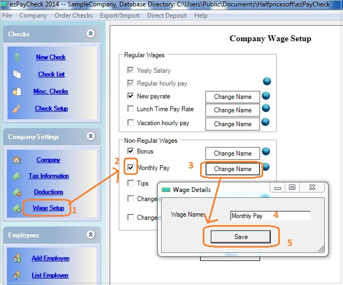Click the Add Employee people icon
The width and height of the screenshot is (343, 285).
coord(17,258)
